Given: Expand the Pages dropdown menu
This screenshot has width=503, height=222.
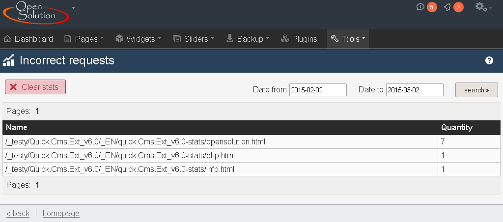Looking at the screenshot, I should pos(84,39).
